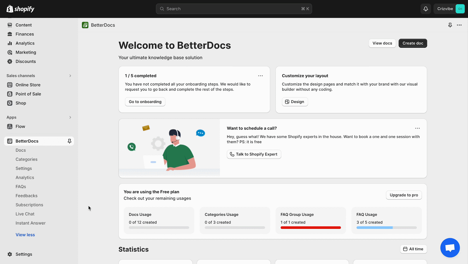Expand the Apps section

pyautogui.click(x=70, y=117)
